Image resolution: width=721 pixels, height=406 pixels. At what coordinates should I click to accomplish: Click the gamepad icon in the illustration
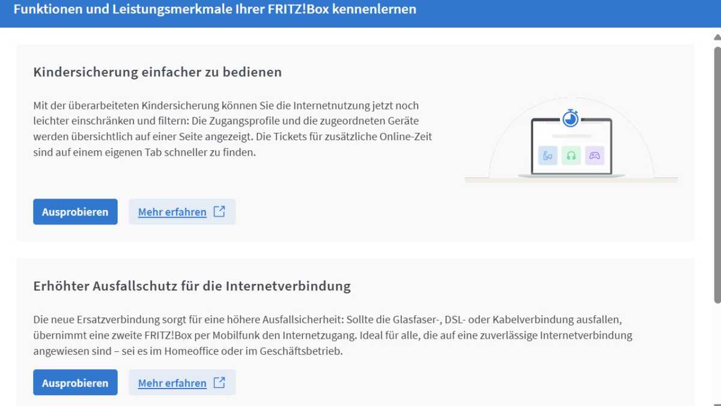(594, 156)
